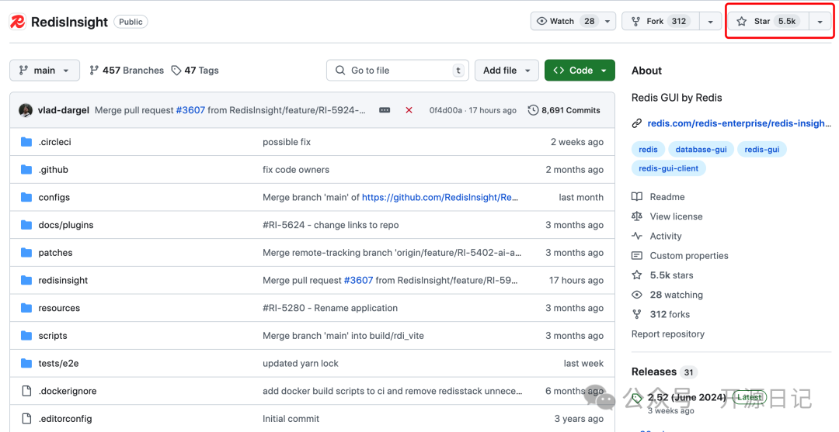This screenshot has height=432, width=839.
Task: Star the RedisInsight repository
Action: click(767, 22)
